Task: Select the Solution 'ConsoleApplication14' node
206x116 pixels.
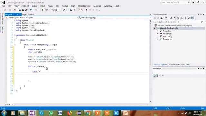Action: (x=174, y=25)
